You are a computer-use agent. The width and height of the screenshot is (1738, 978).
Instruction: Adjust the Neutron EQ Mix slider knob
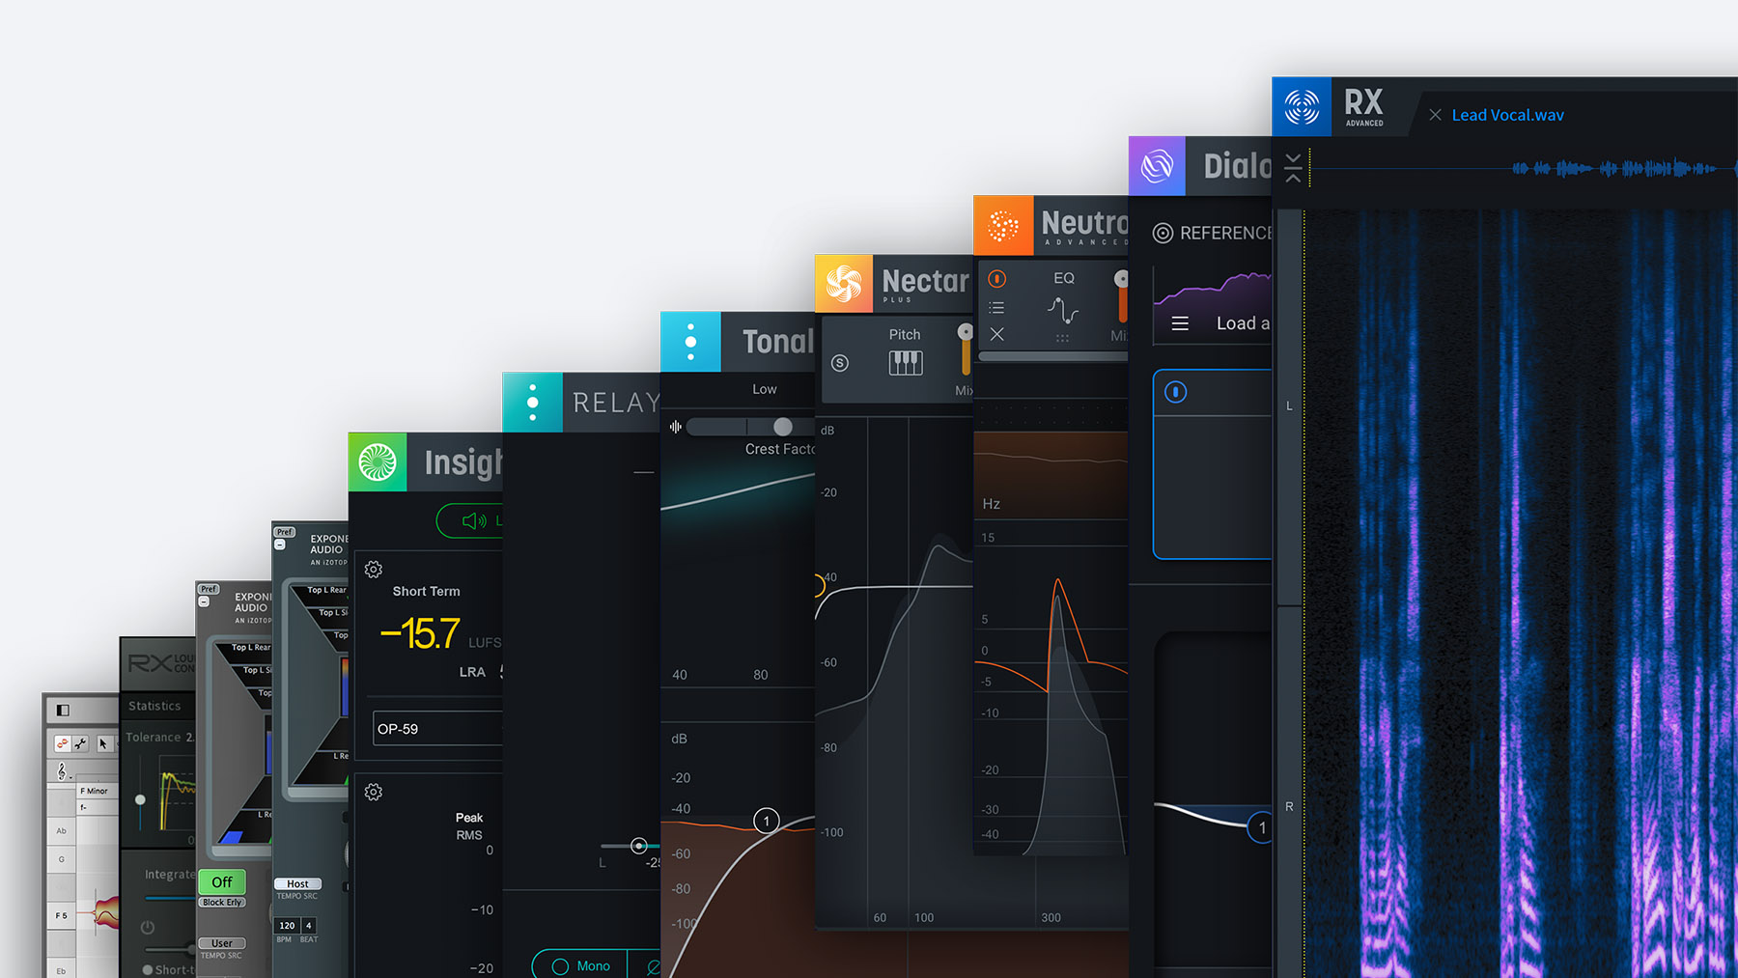pyautogui.click(x=1121, y=279)
